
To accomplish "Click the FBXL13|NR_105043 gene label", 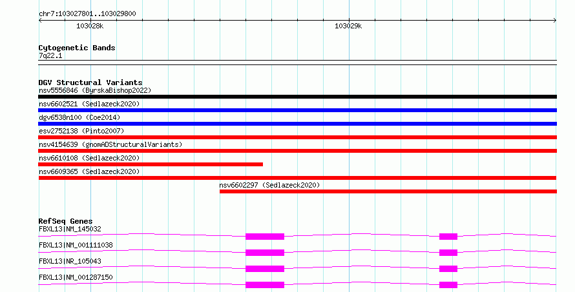I will pyautogui.click(x=70, y=261).
